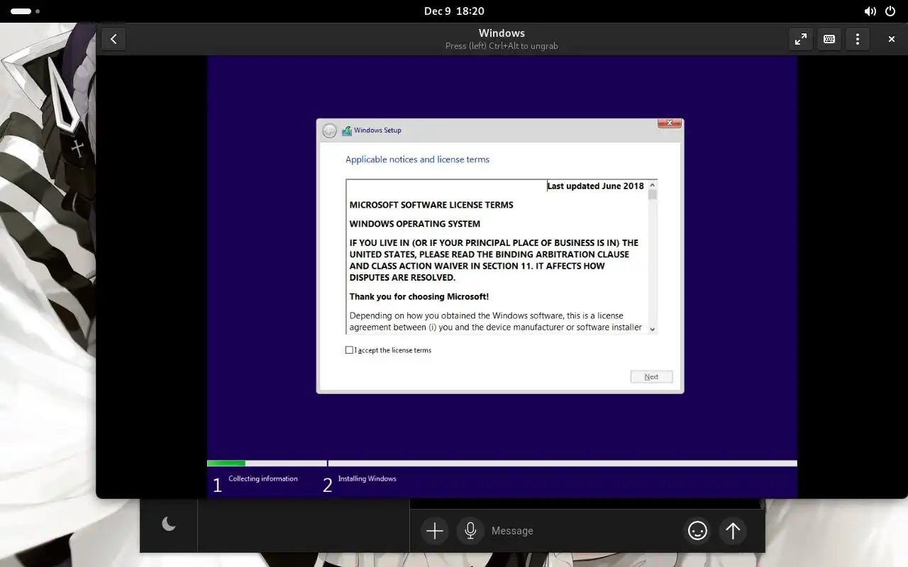Click license scrollbar down arrow
908x567 pixels.
tap(653, 329)
